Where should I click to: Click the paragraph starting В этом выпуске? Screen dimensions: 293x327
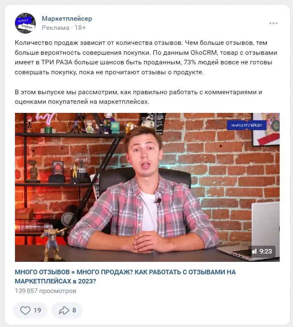click(x=138, y=97)
